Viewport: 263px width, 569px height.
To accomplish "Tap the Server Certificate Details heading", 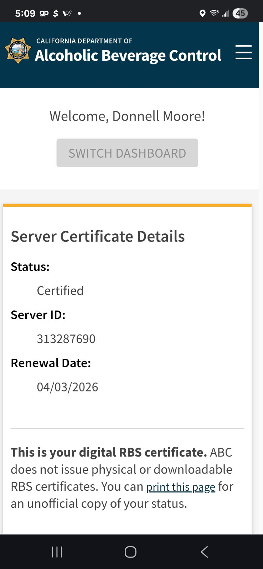I will [x=98, y=237].
